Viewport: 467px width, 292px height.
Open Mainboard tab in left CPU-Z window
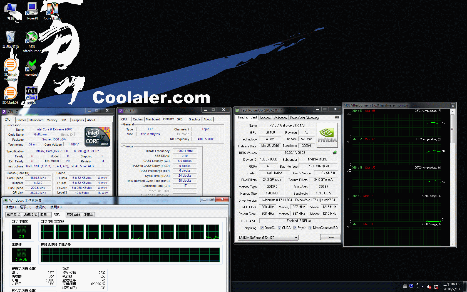[x=36, y=120]
